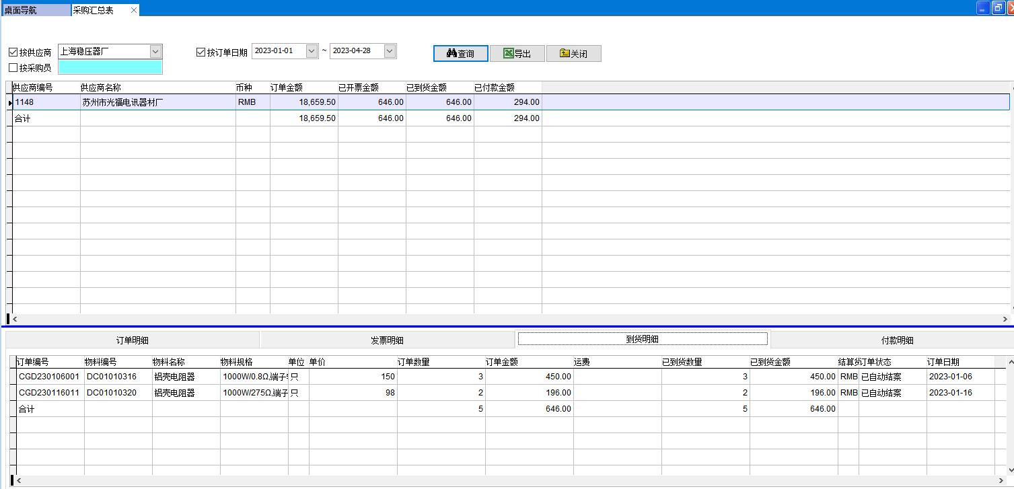Uncheck the 按订单日期 checkbox
Viewport: 1014px width, 489px height.
201,52
